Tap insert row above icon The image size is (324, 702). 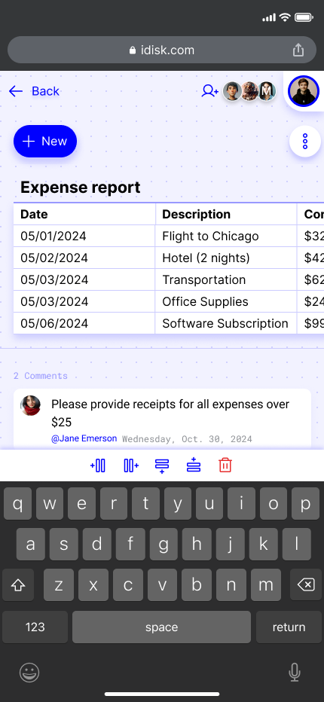pos(194,465)
